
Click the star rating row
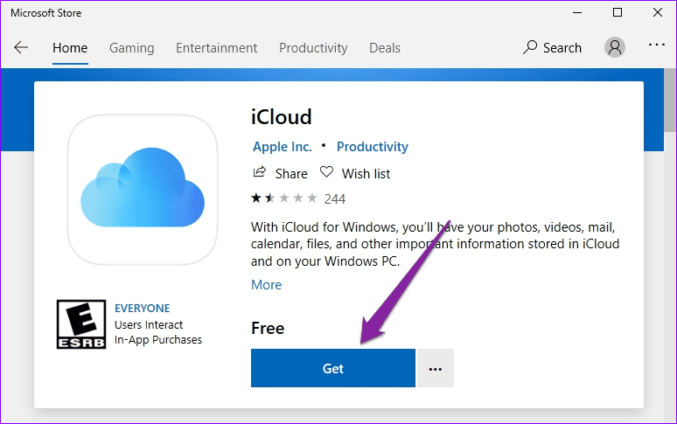(x=283, y=198)
